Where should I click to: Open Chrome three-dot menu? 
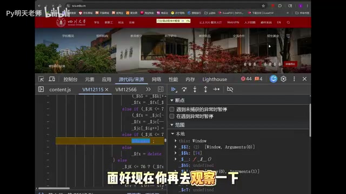[308, 6]
